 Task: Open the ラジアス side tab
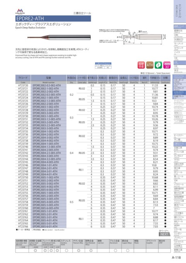[x=180, y=85]
